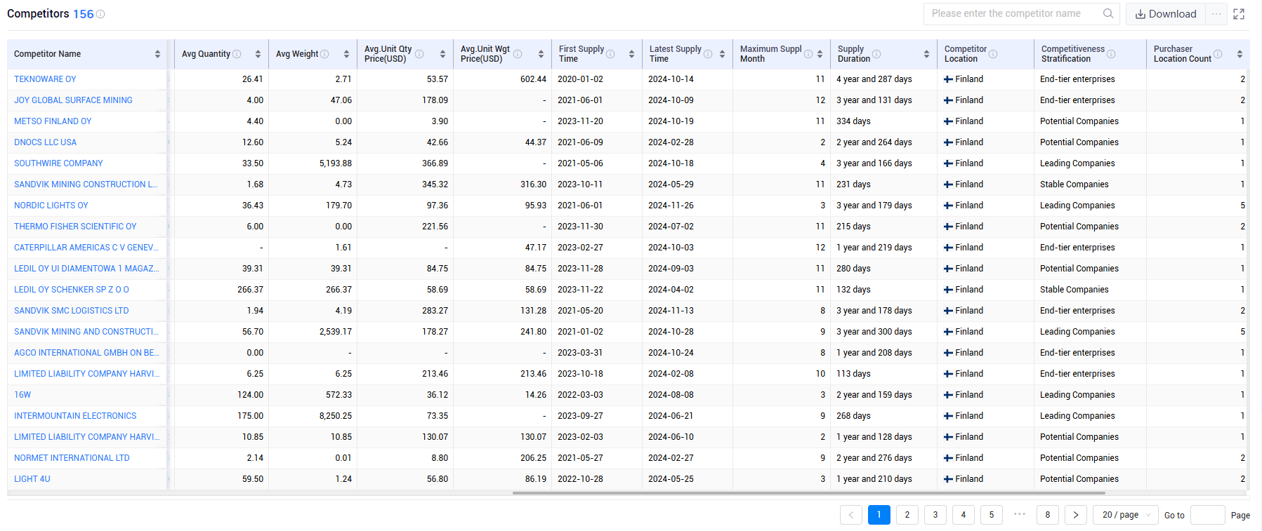Click the info icon beside Competitors 156
Image resolution: width=1262 pixels, height=531 pixels.
pos(100,14)
